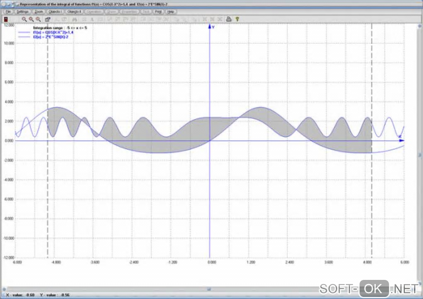Click the first of three magnifier zoom icons

pos(24,19)
